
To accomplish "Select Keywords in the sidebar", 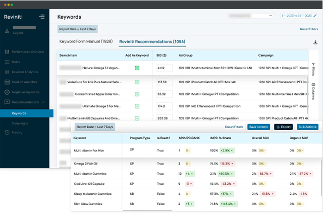I will [27, 113].
